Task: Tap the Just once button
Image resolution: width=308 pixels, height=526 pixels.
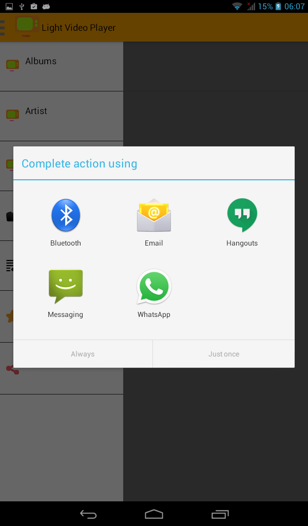Action: [224, 354]
